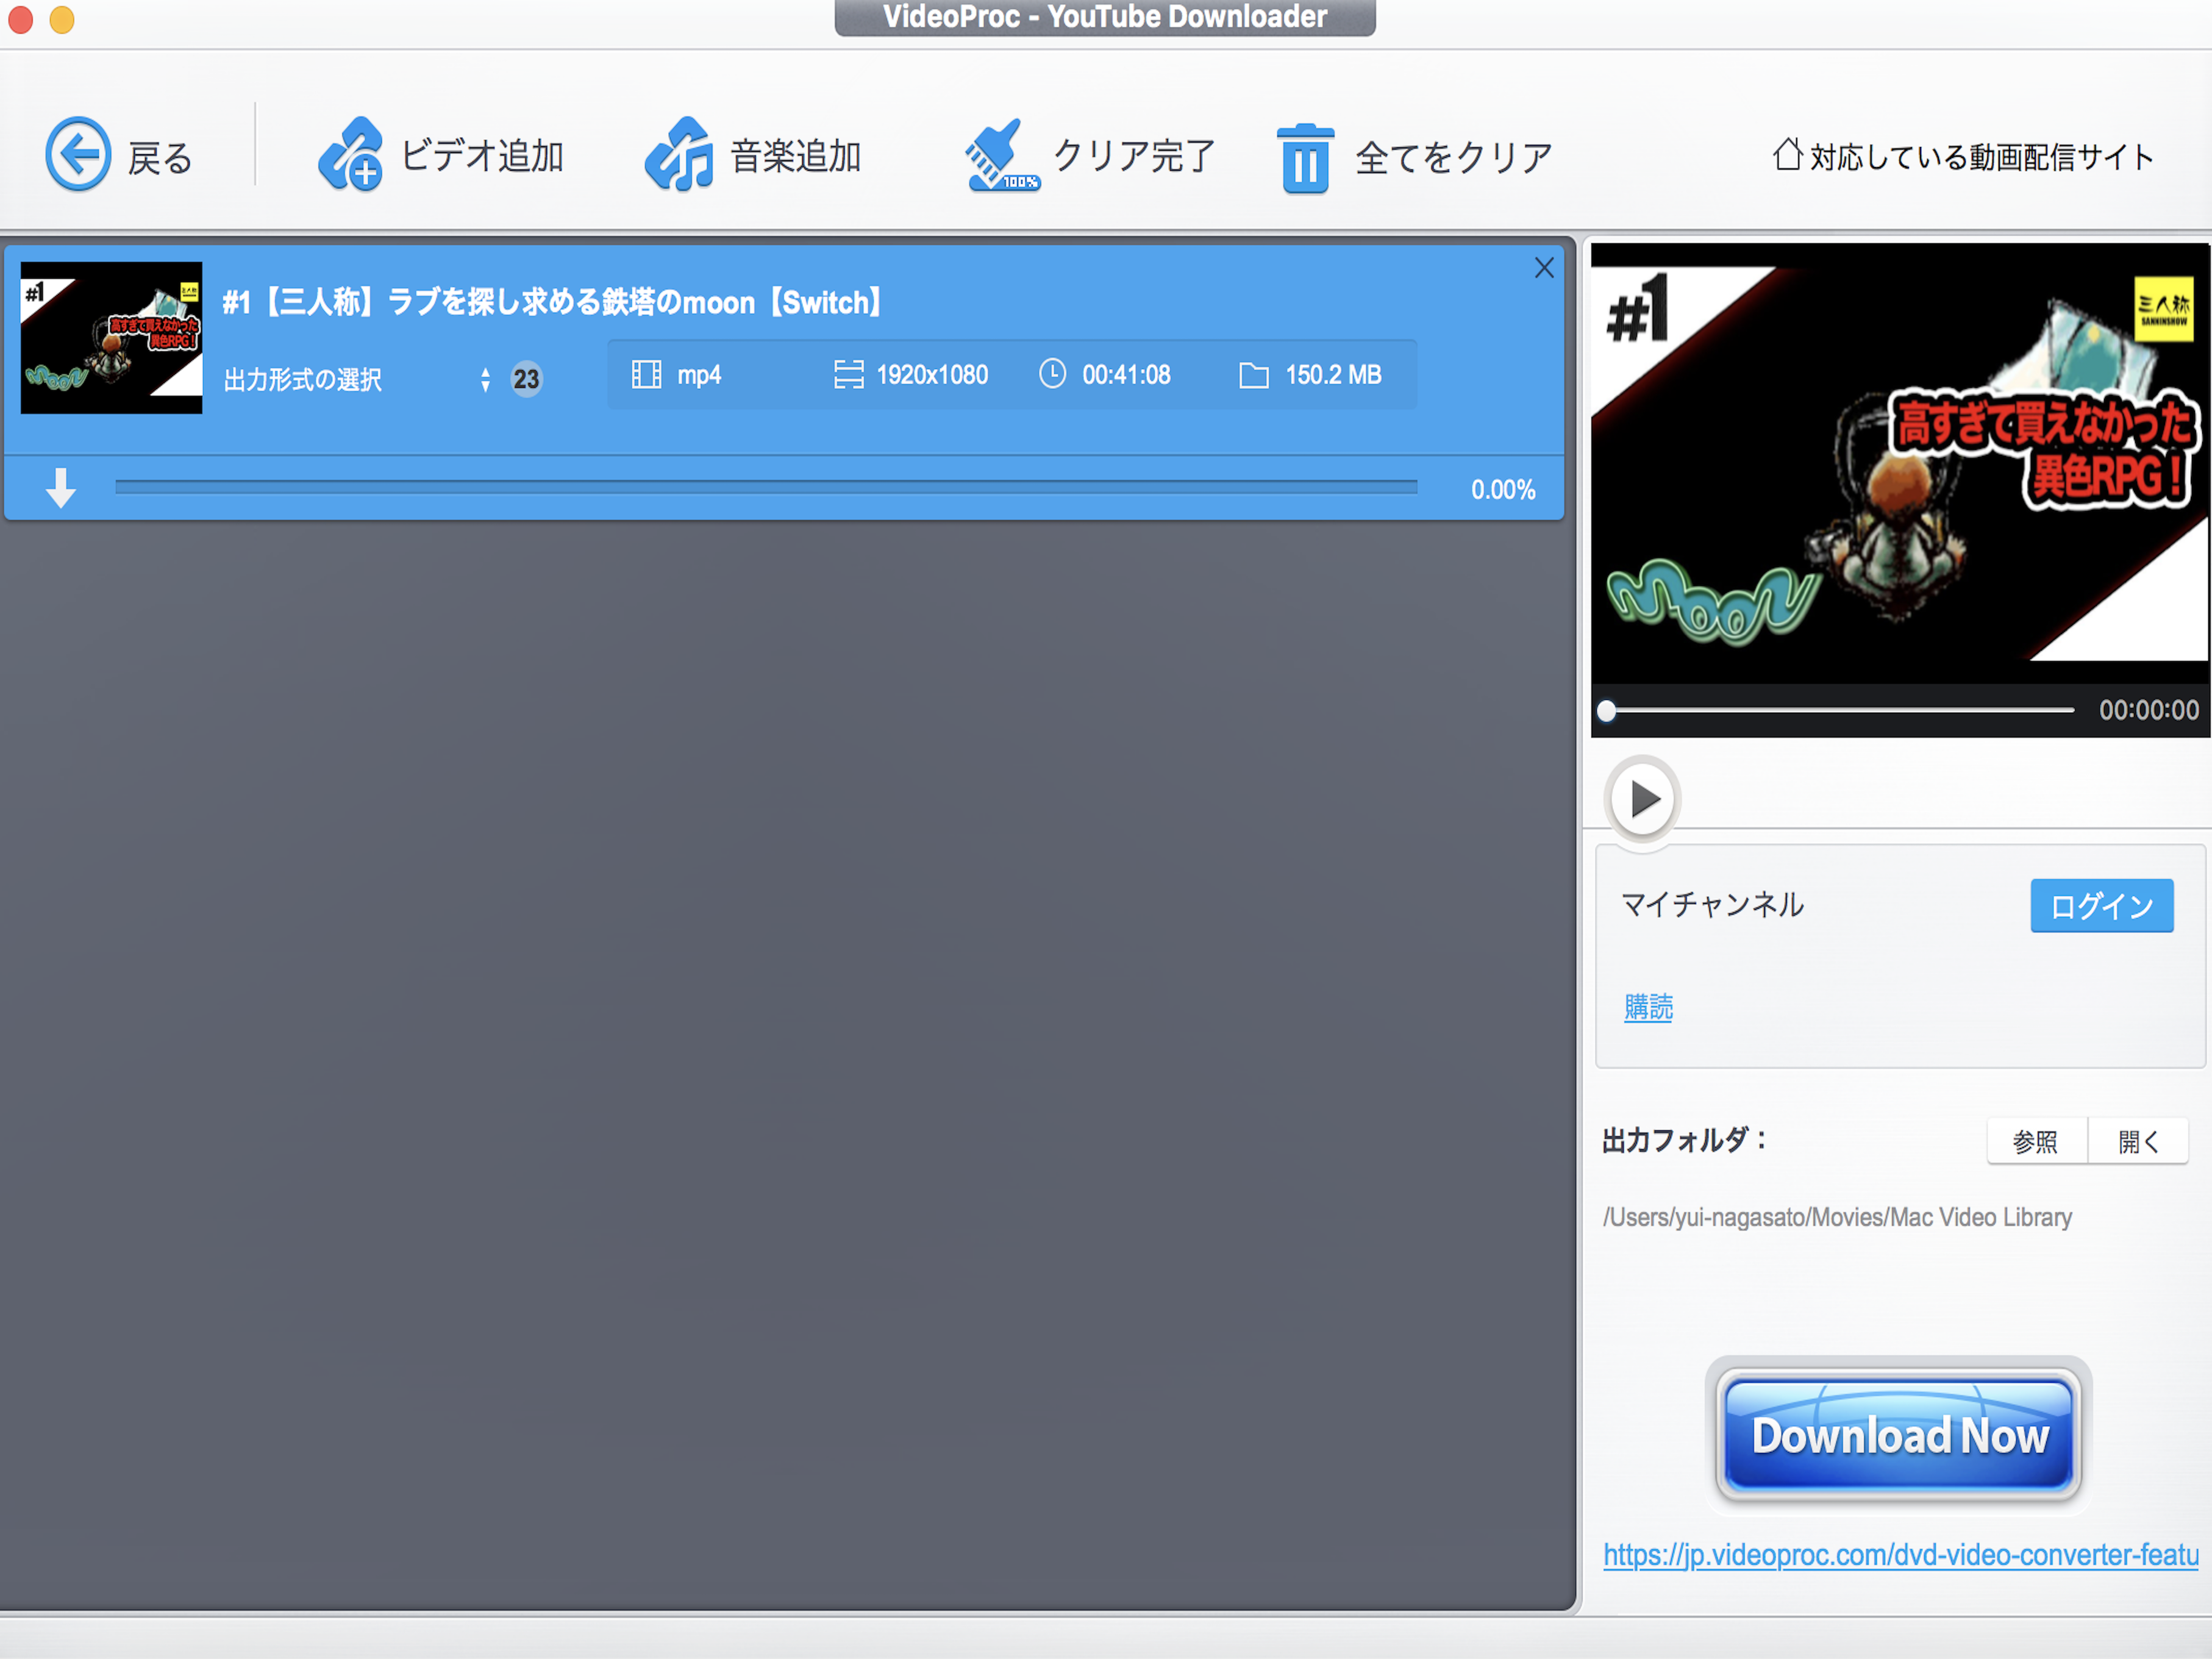Open the 購読 subscription link
Screen dimensions: 2212x1659
1648,1007
